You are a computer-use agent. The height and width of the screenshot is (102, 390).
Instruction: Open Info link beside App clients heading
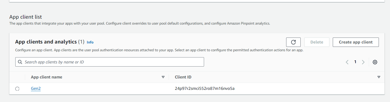90,42
